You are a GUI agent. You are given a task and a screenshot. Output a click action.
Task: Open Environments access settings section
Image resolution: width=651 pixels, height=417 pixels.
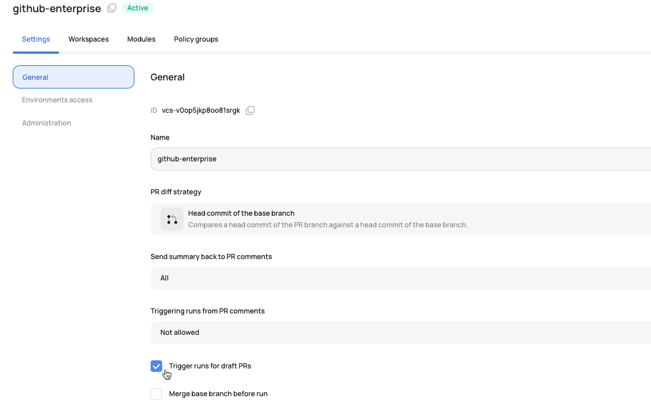pyautogui.click(x=57, y=100)
